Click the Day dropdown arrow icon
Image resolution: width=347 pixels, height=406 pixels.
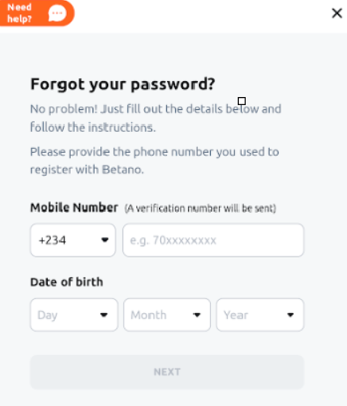pos(104,315)
